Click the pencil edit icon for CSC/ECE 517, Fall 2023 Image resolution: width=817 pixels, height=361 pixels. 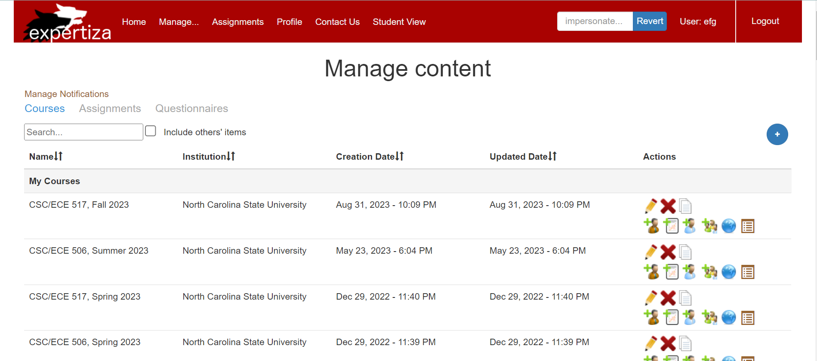point(651,206)
